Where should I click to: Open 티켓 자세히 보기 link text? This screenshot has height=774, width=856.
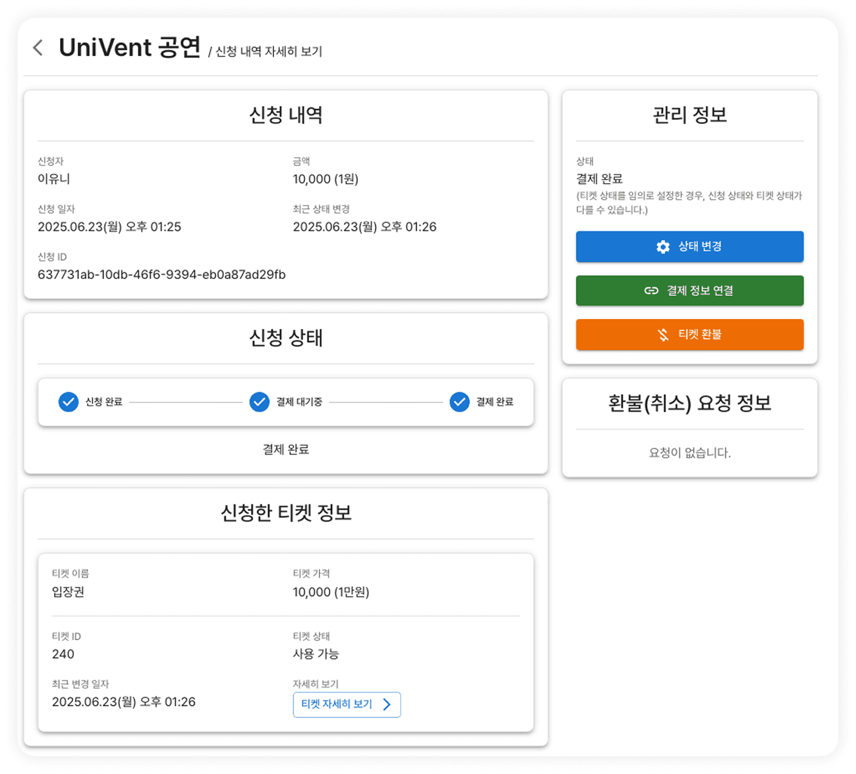point(337,704)
